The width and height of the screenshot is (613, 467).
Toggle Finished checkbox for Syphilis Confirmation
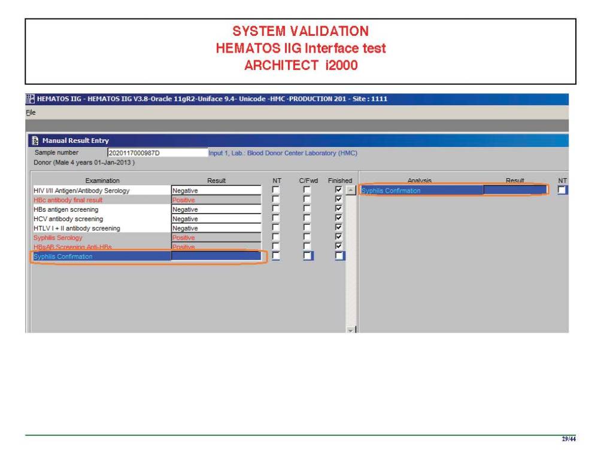339,256
